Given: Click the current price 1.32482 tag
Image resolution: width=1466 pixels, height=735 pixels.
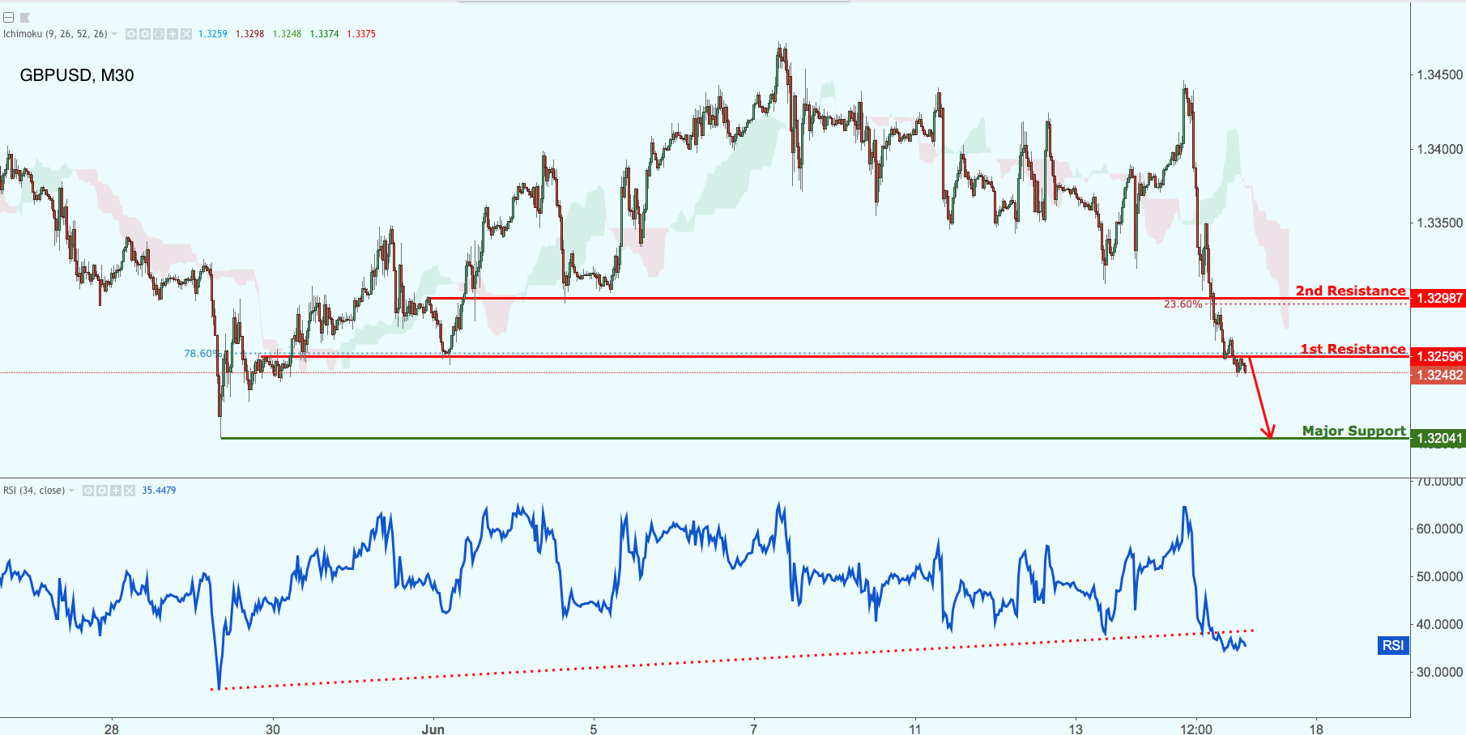Looking at the screenshot, I should coord(1438,375).
